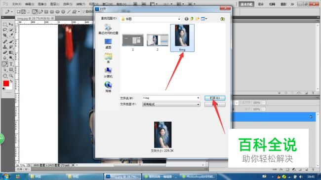Expand more workspaces chevron

292,4
